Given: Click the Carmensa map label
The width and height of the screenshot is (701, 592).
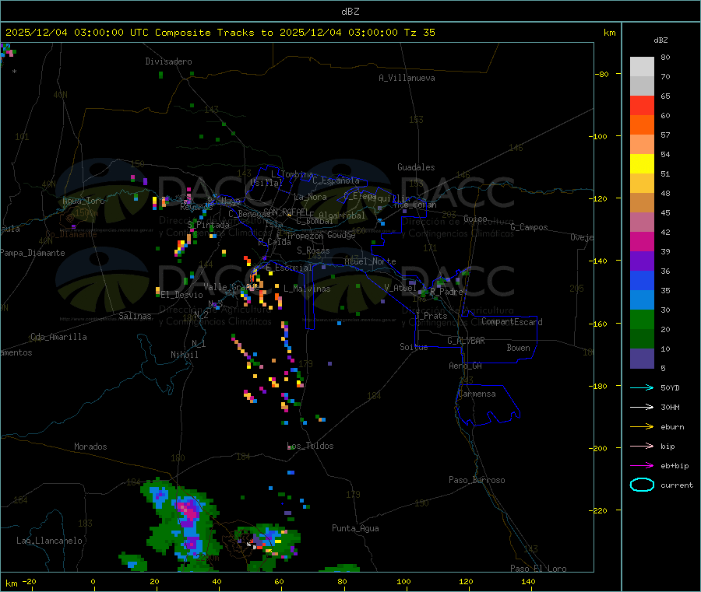Looking at the screenshot, I should [x=477, y=394].
